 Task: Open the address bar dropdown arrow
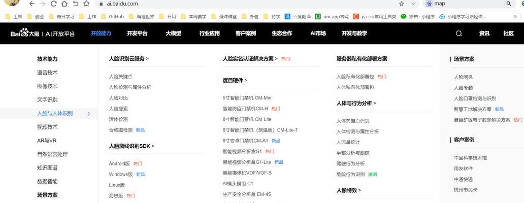(413, 4)
